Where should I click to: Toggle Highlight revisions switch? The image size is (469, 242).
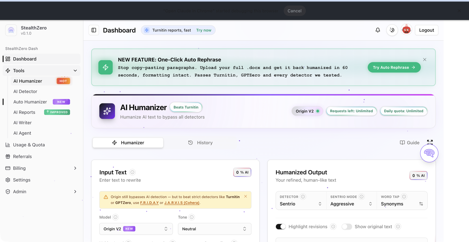click(281, 227)
